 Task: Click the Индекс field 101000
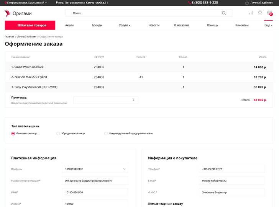[x=95, y=204]
